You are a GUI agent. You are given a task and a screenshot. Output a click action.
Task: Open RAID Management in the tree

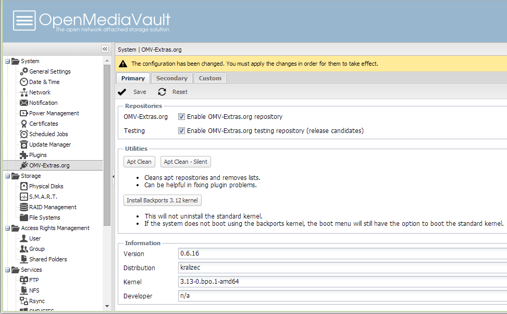coord(53,207)
